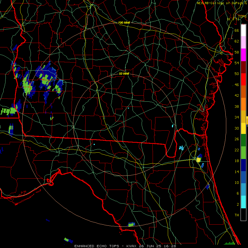Select the bright red swatch on the scale
This screenshot has width=248, height=248.
(243, 79)
